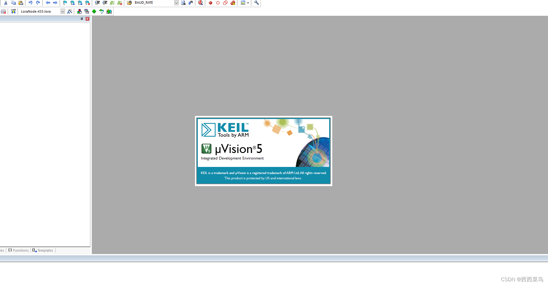The image size is (548, 285).
Task: Comment out the selected lines
Action: pyautogui.click(x=112, y=3)
